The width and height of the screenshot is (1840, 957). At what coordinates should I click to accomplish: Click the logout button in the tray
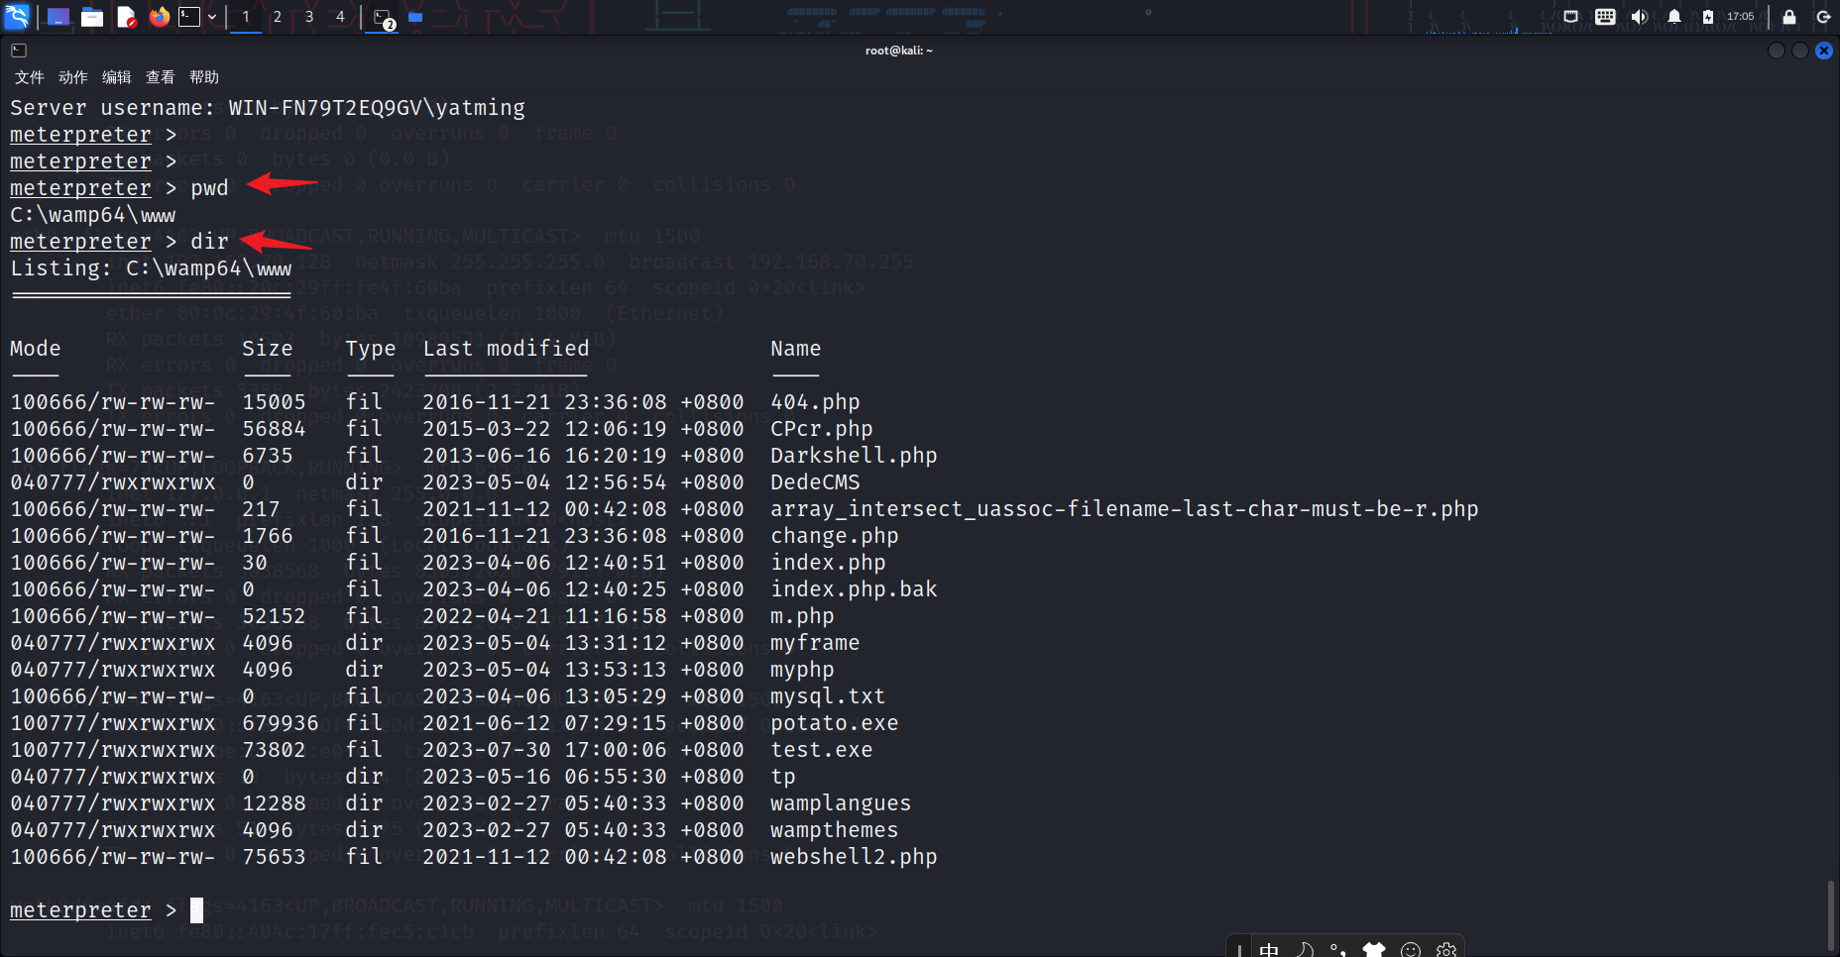point(1823,16)
